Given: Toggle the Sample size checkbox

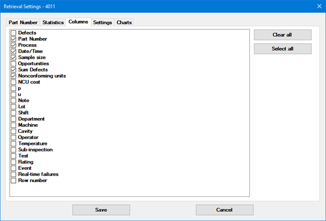Looking at the screenshot, I should click(13, 57).
